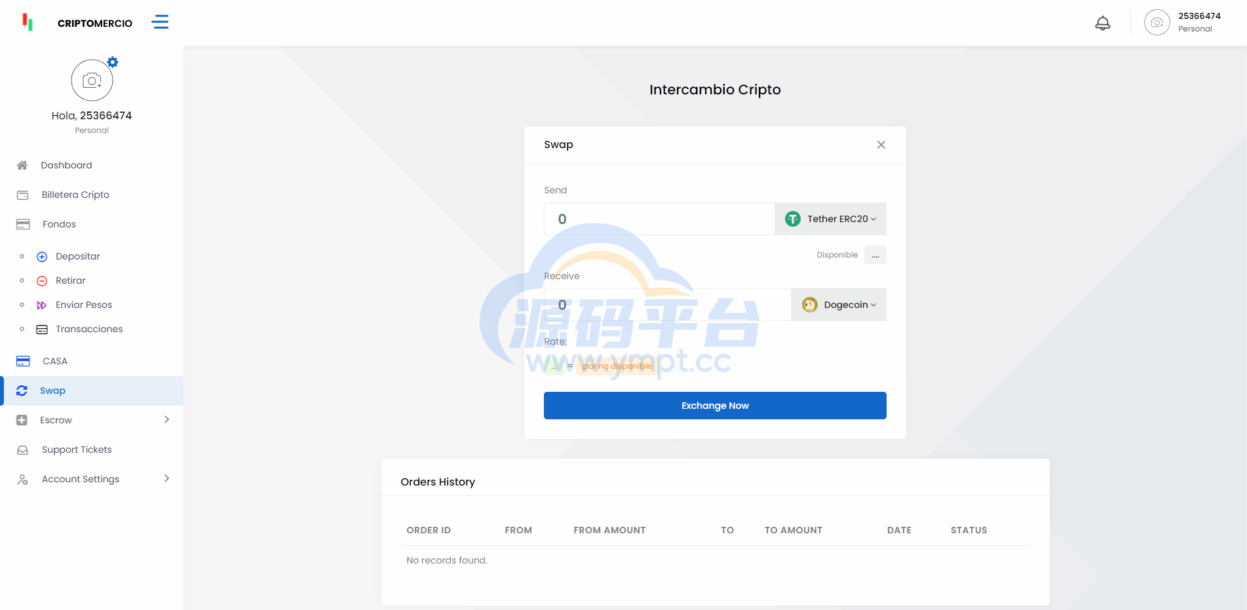
Task: Open the Support Tickets menu item
Action: tap(92, 449)
